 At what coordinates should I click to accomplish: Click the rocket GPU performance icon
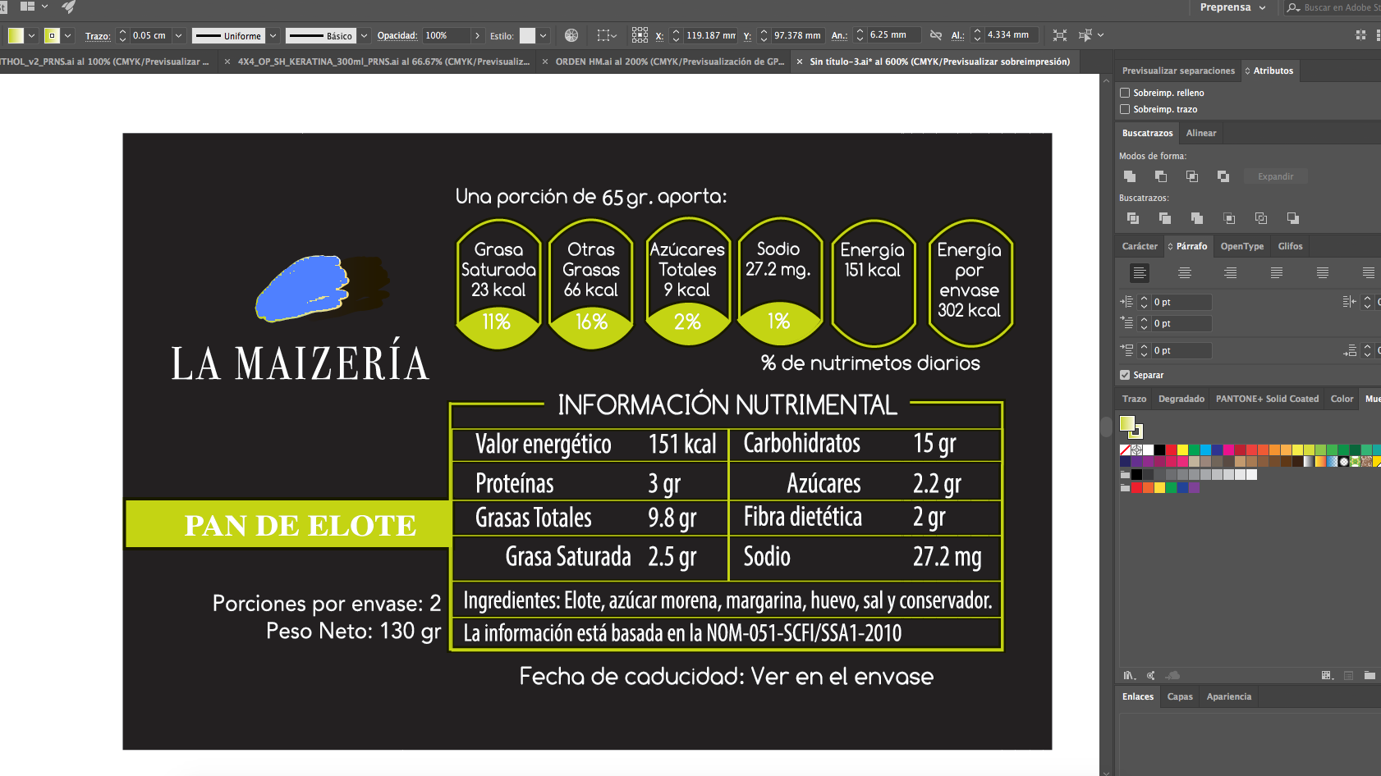click(69, 7)
